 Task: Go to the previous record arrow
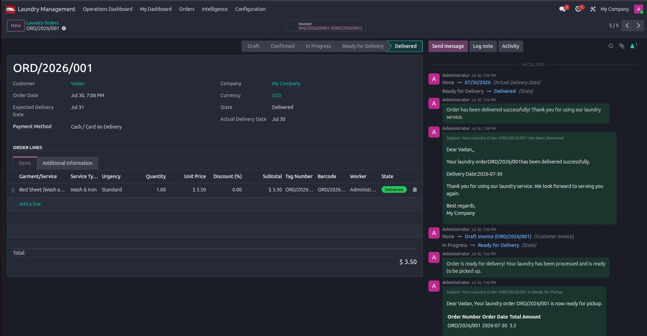(627, 25)
